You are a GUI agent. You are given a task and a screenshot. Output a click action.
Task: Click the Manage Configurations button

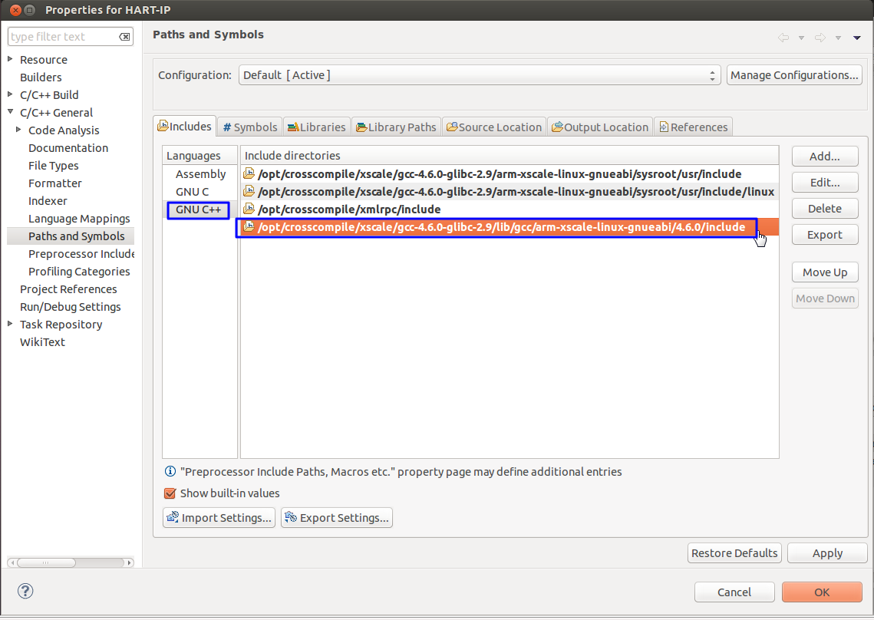pos(794,74)
